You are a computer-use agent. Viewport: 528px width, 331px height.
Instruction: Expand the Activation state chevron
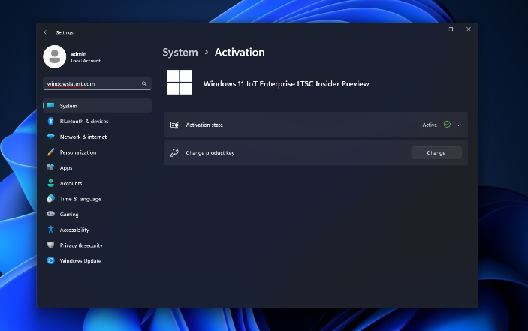coord(458,125)
